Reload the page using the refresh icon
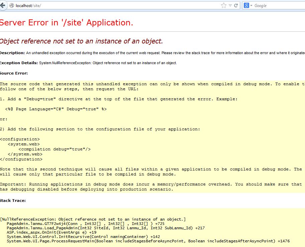This screenshot has height=247, width=305. (x=236, y=6)
